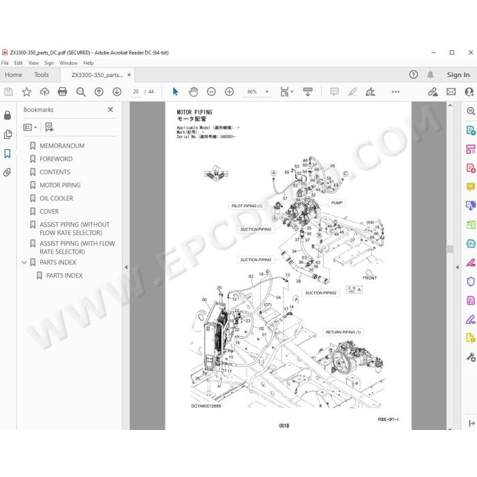Activate the Hand pan tool

click(193, 91)
